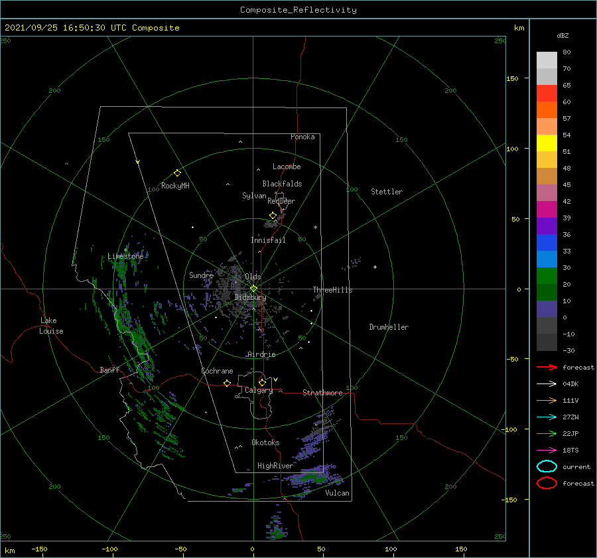This screenshot has height=558, width=597.
Task: Click the dBZ legend heading
Action: [x=563, y=35]
